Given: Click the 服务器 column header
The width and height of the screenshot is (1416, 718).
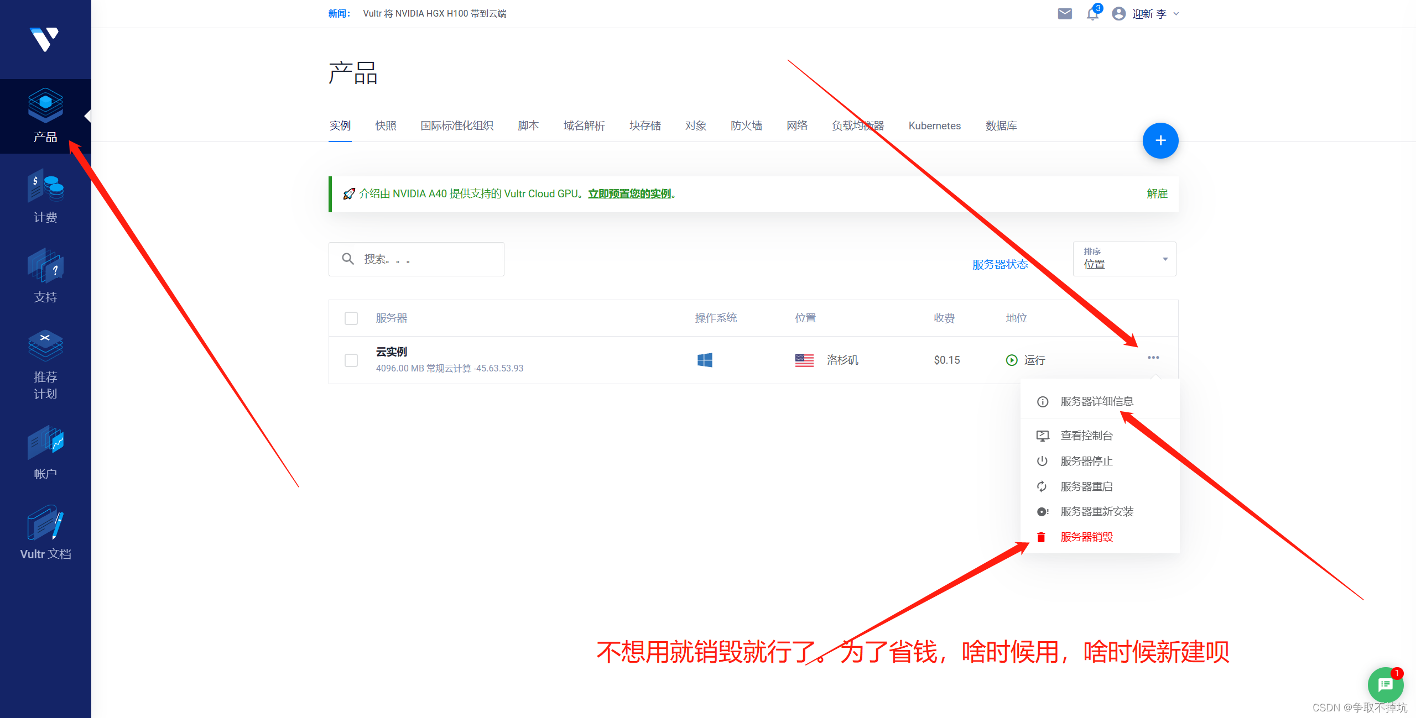Looking at the screenshot, I should 392,318.
